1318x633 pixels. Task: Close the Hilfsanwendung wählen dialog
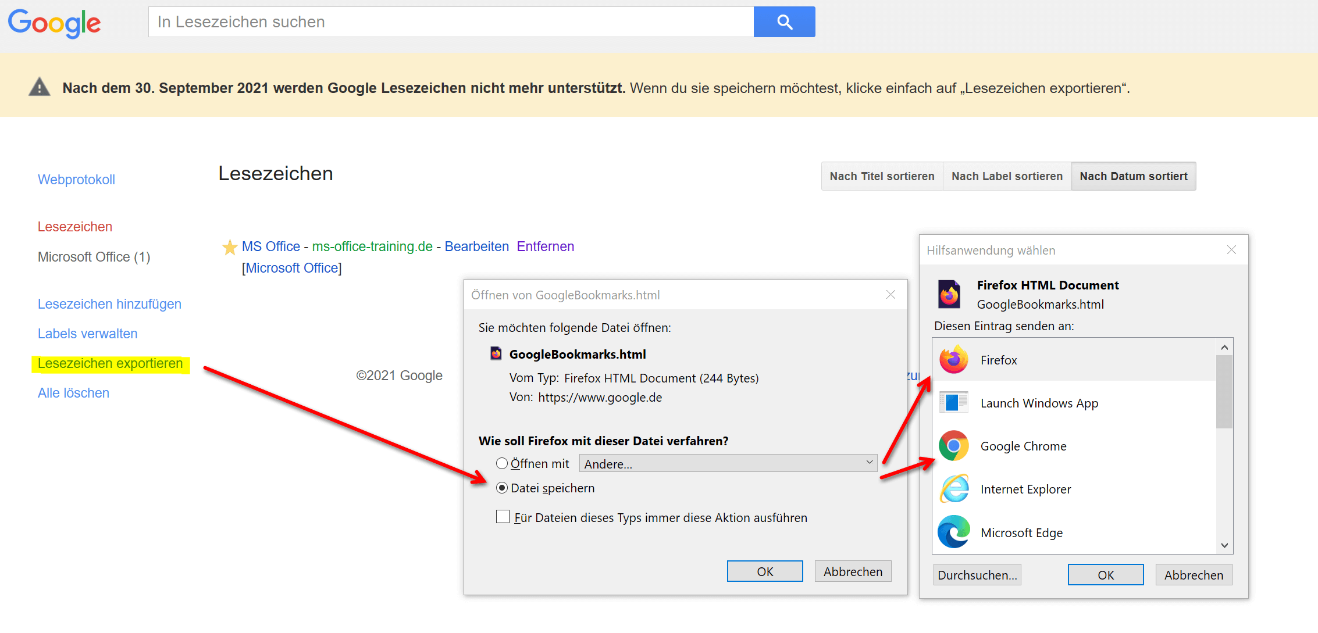1231,250
